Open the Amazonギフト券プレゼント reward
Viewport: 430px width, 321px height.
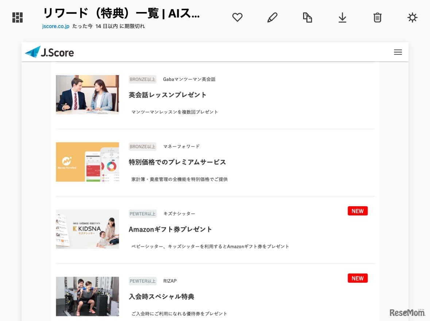pos(170,229)
